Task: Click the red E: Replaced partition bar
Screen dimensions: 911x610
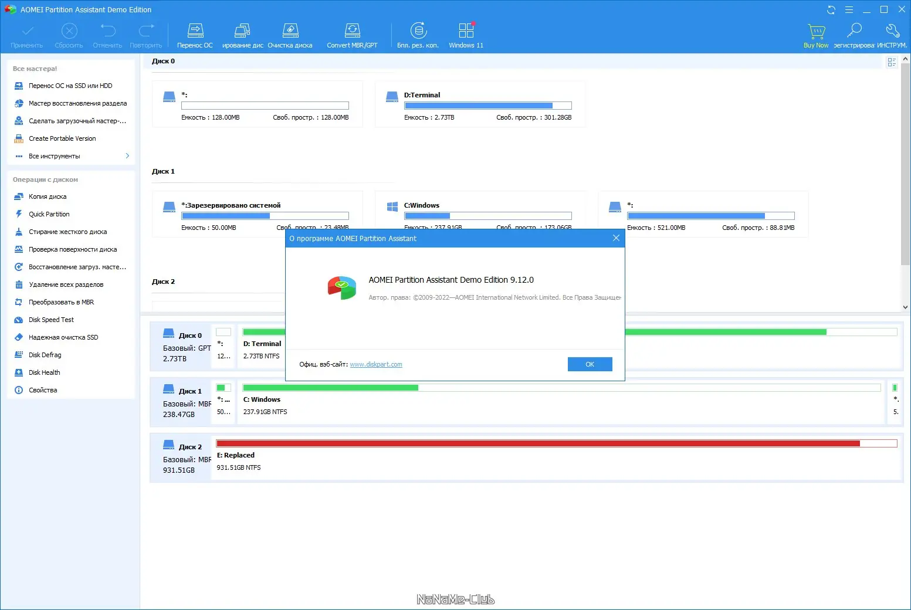Action: pyautogui.click(x=557, y=443)
